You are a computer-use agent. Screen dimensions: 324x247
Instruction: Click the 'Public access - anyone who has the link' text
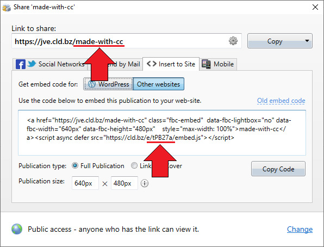(114, 229)
